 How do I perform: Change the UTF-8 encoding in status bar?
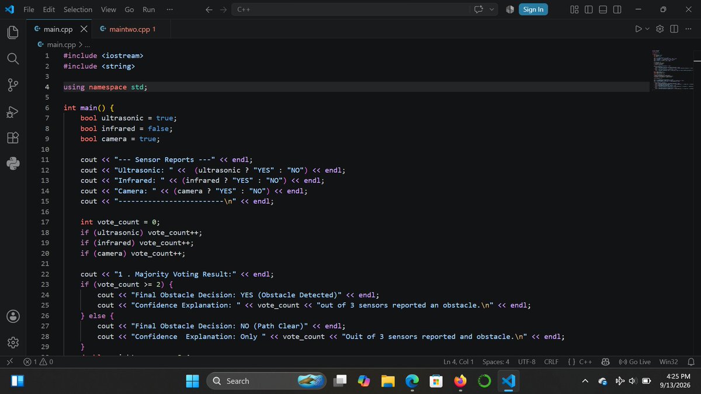click(526, 362)
